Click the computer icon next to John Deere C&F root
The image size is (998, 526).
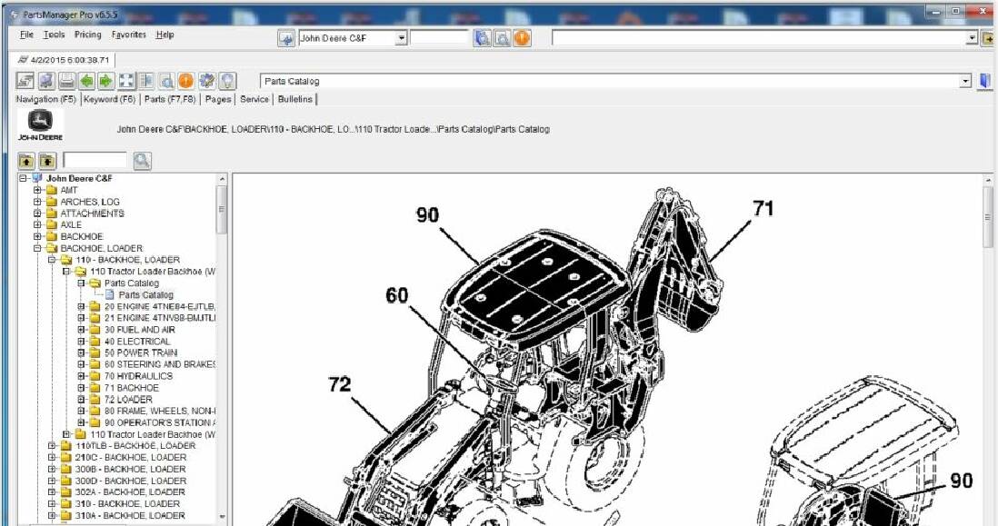click(x=37, y=178)
